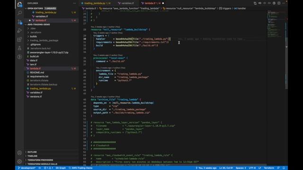This screenshot has height=170, width=303.
Task: Open Explorer views and more actions menu
Action: point(74,3)
